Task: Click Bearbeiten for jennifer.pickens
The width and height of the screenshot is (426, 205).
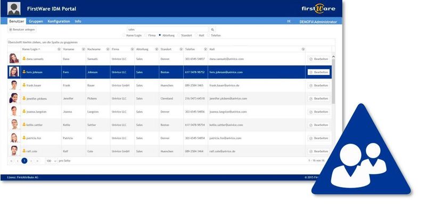Action: [x=318, y=99]
